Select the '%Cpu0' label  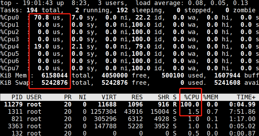10,18
